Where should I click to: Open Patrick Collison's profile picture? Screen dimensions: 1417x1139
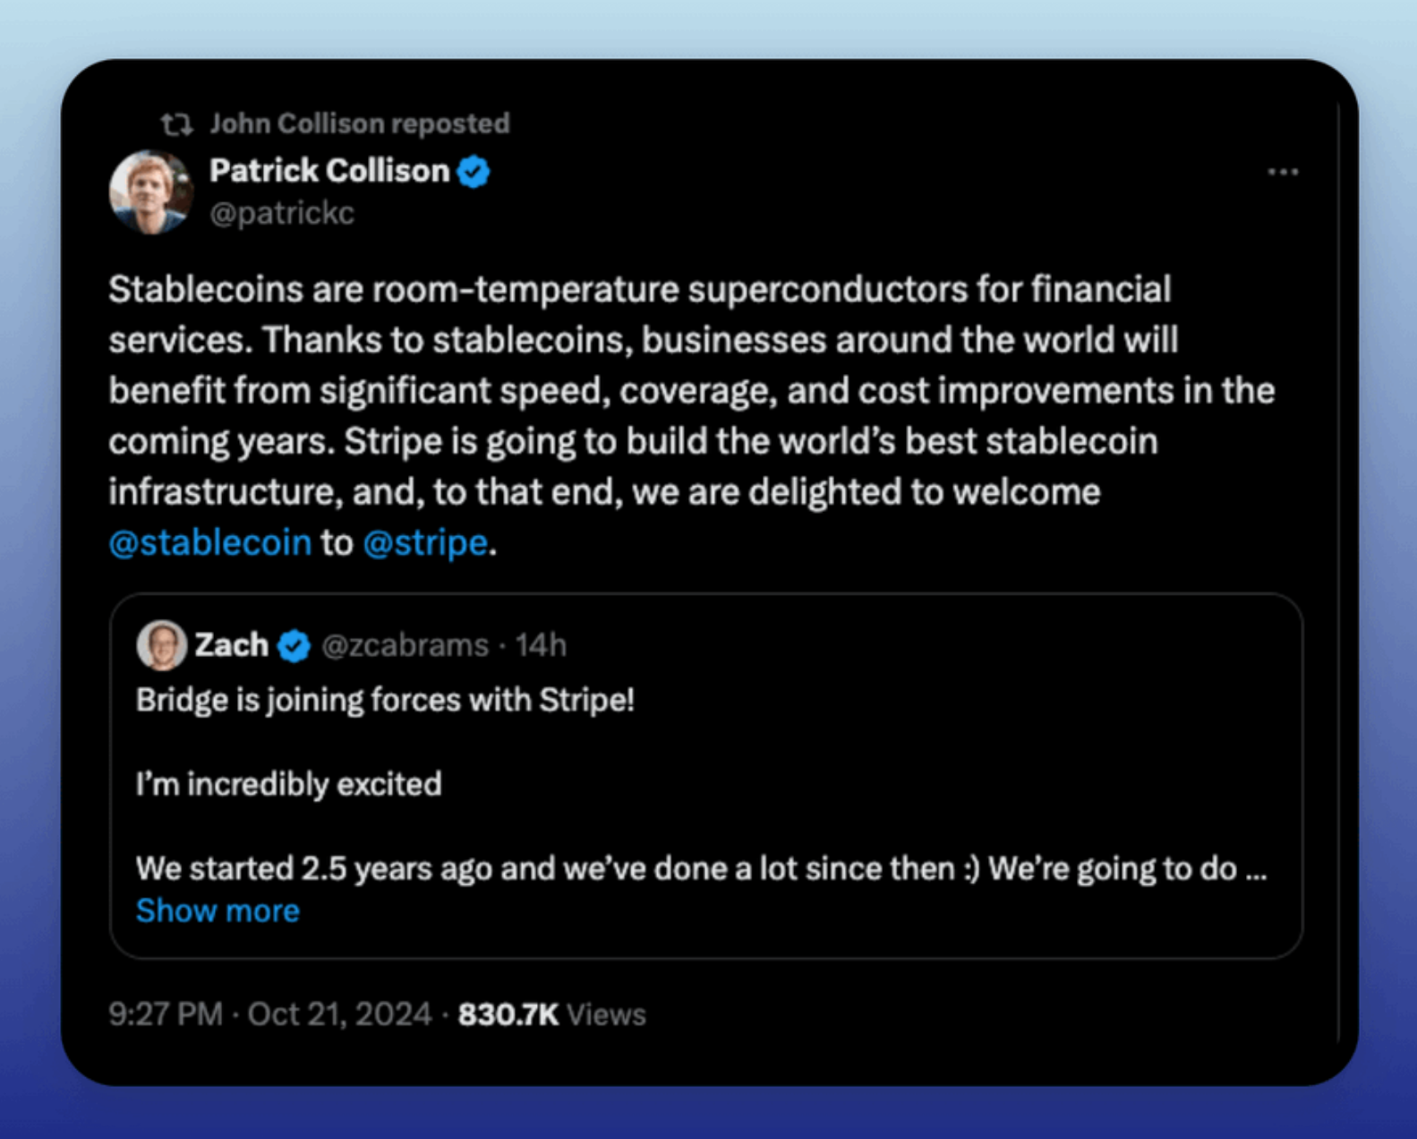[x=150, y=192]
